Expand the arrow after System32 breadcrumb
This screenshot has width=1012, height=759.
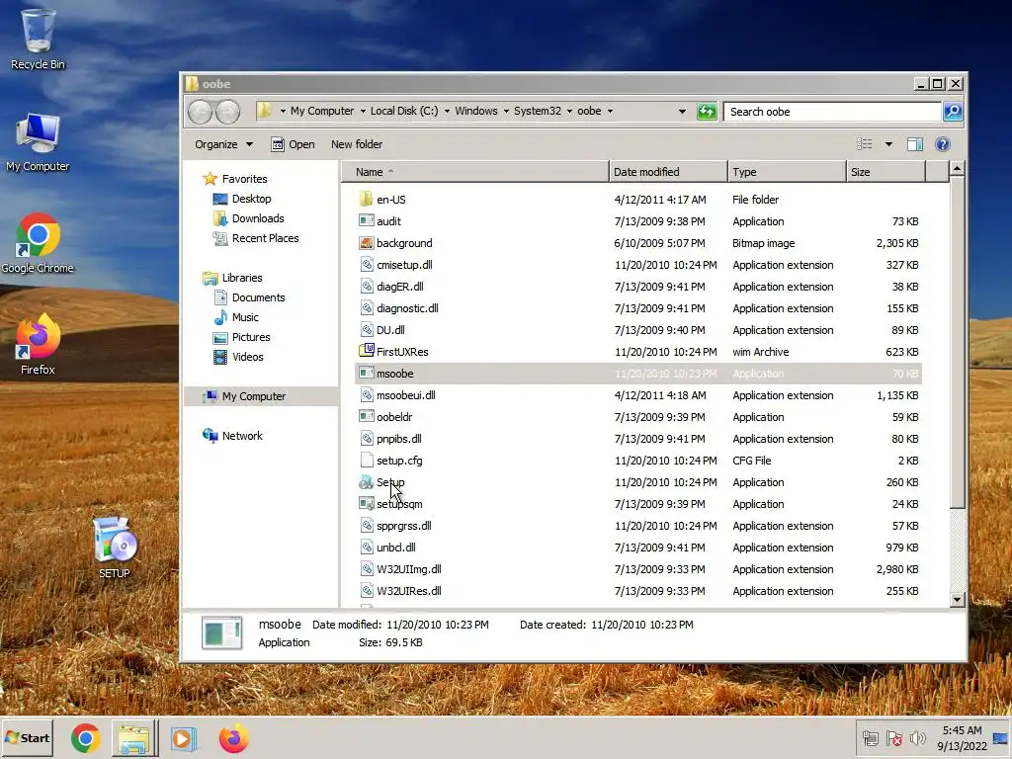(569, 111)
